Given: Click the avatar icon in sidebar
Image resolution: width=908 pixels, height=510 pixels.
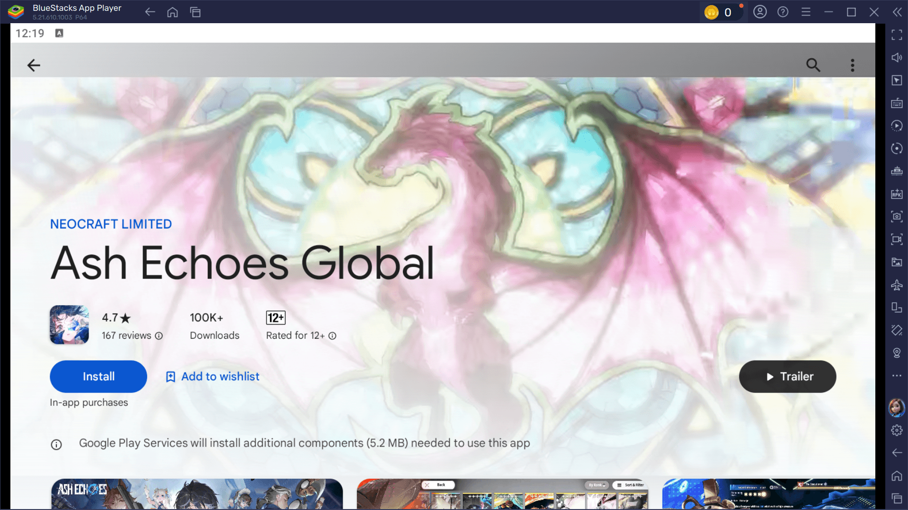Looking at the screenshot, I should 897,407.
